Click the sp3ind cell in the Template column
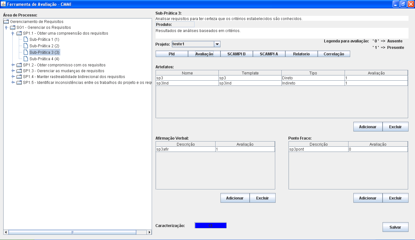The height and width of the screenshot is (240, 415). point(250,83)
